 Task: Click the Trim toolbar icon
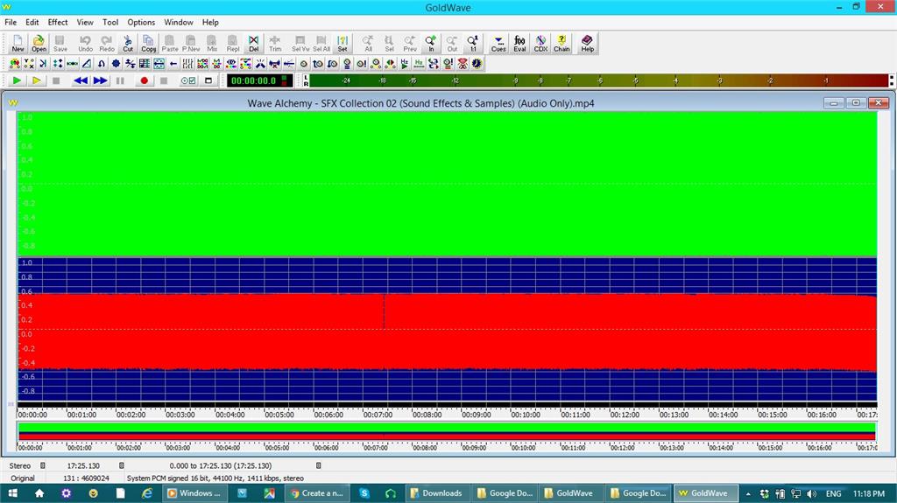(275, 44)
